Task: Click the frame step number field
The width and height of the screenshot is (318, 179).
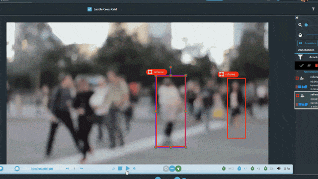Action: (x=75, y=169)
